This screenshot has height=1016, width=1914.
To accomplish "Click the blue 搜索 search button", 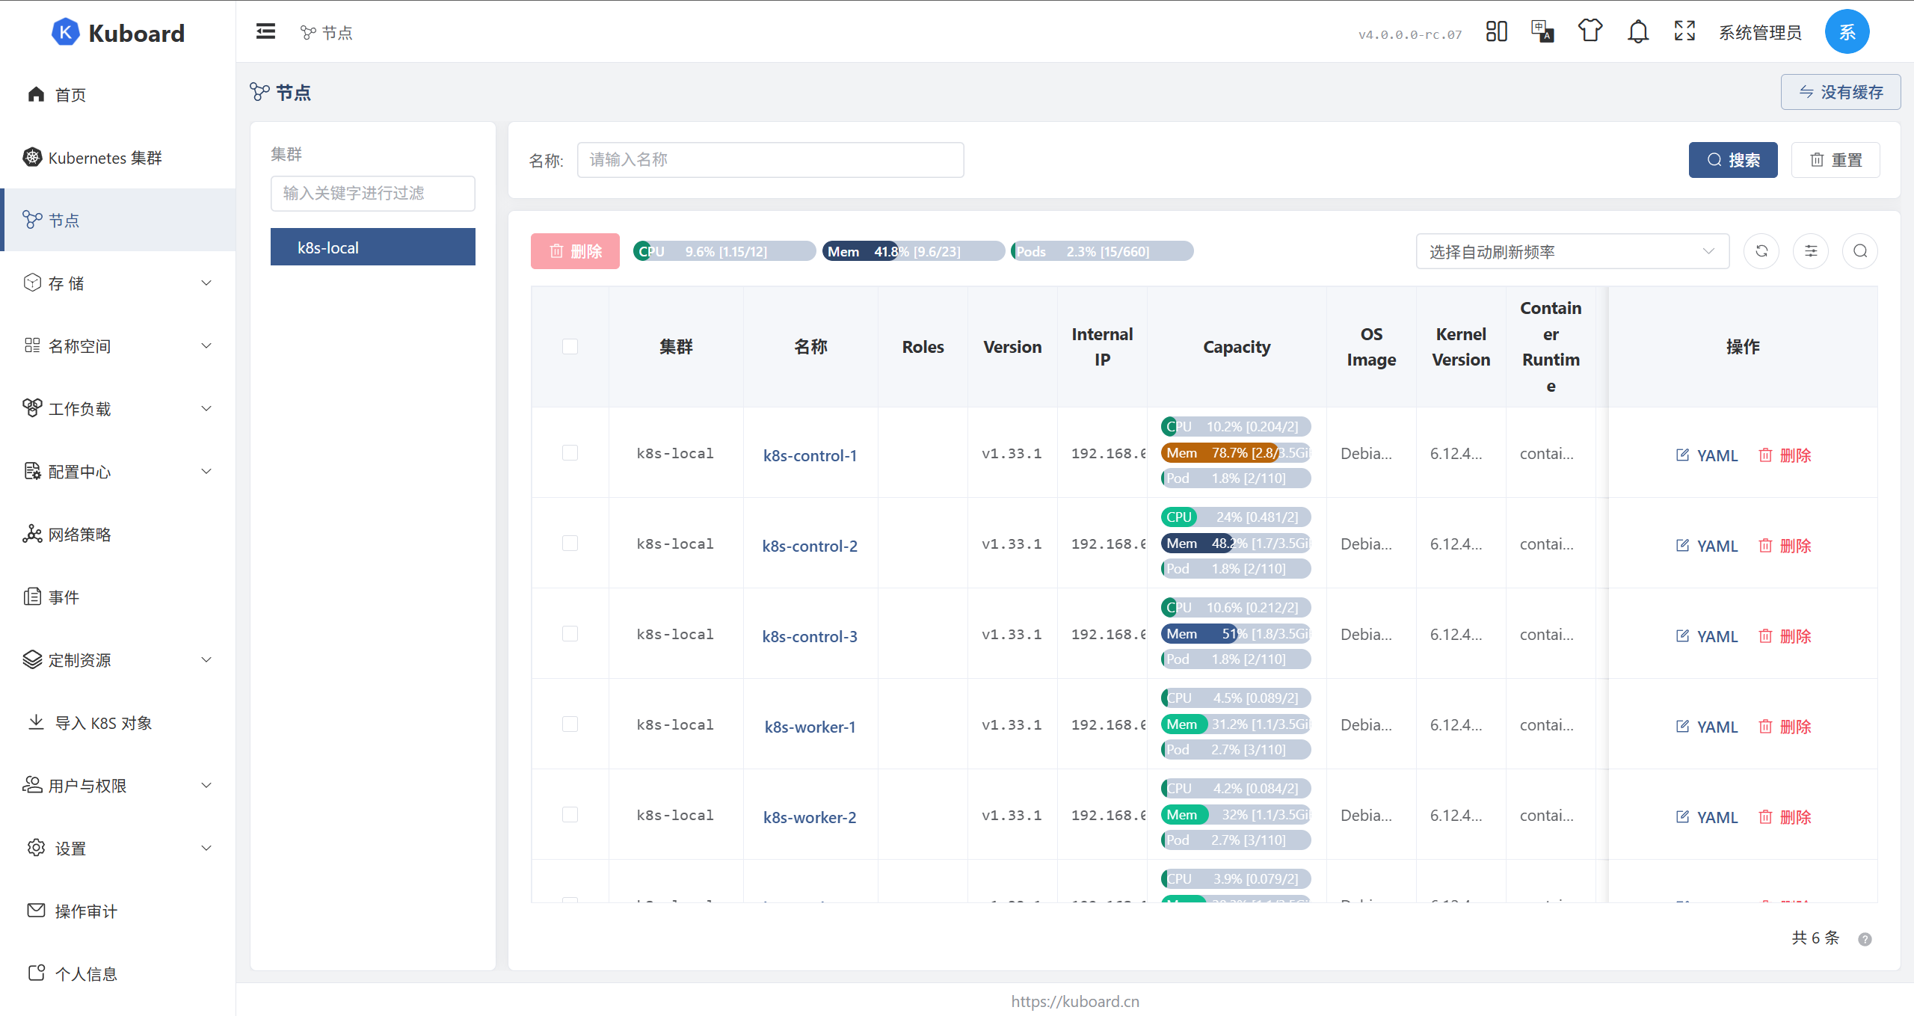I will (1732, 160).
